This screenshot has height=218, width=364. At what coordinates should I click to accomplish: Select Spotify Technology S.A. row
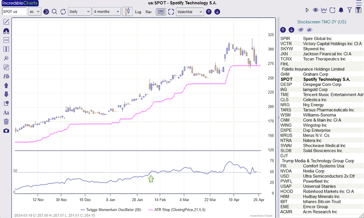click(322, 79)
